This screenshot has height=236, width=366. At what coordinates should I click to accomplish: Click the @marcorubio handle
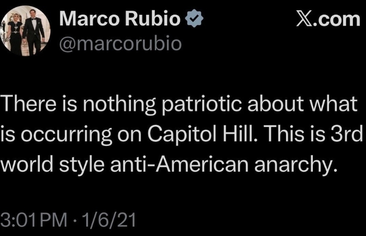121,44
